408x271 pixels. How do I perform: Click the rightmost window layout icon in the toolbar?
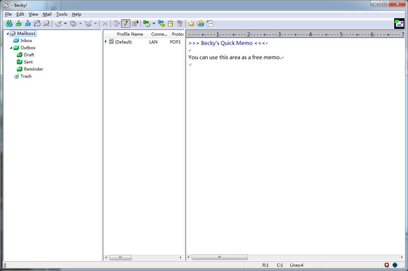210,23
